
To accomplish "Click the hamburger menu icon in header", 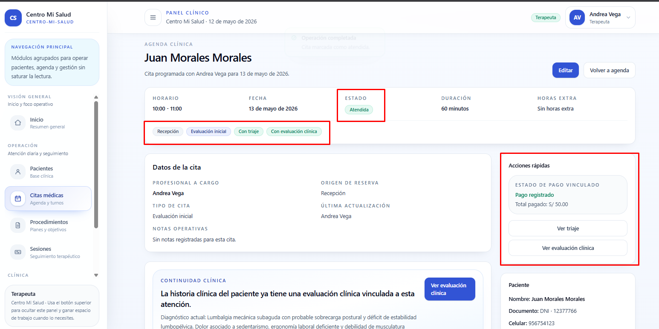I will point(153,17).
